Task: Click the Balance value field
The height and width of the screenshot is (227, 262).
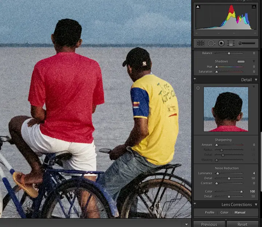Action: tap(254, 53)
